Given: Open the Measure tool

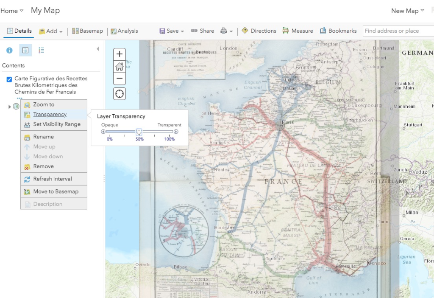Looking at the screenshot, I should 297,31.
